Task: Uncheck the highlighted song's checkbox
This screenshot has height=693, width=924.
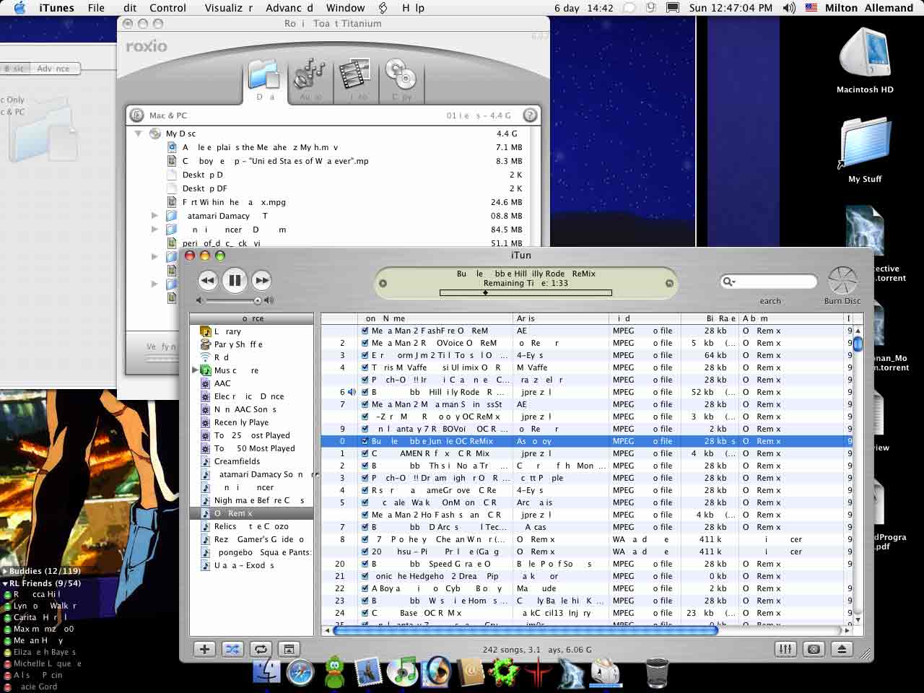Action: pos(365,441)
